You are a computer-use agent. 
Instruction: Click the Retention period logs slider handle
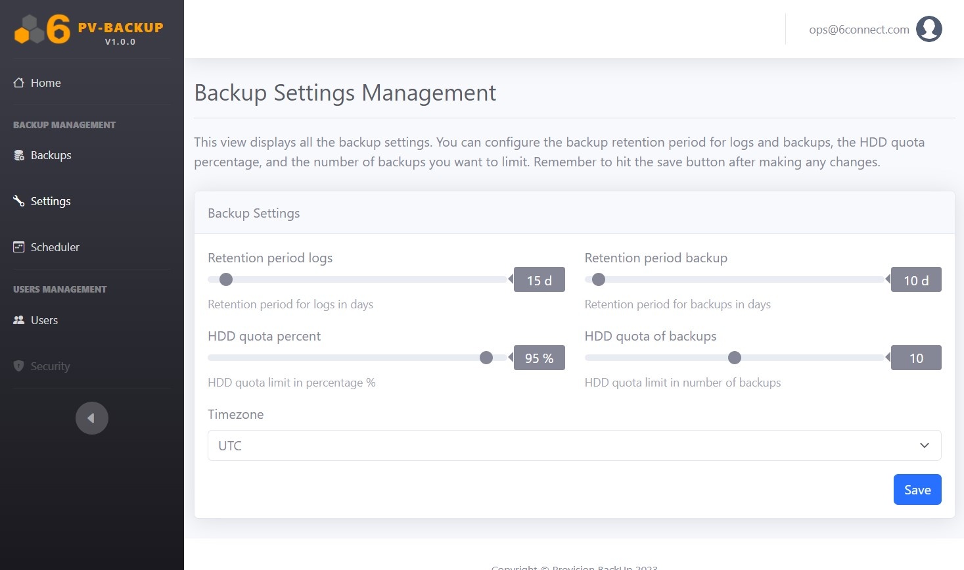click(x=226, y=279)
